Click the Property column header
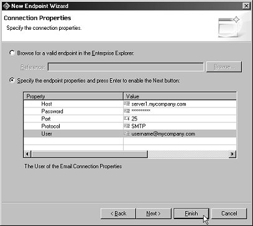The width and height of the screenshot is (253, 226). point(73,96)
